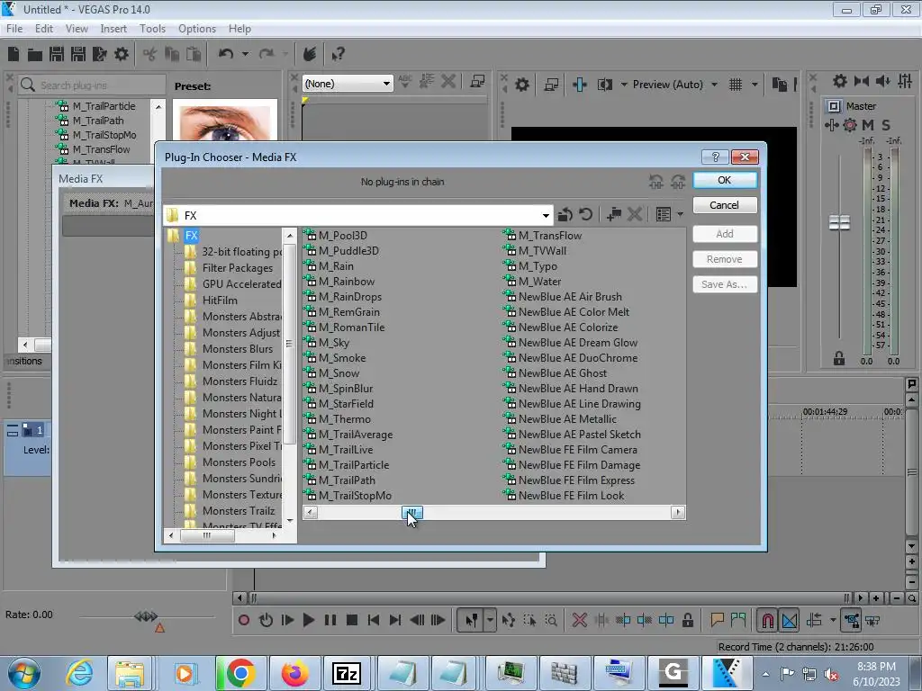Click the preview grid overlay icon
The width and height of the screenshot is (922, 691).
pyautogui.click(x=736, y=85)
